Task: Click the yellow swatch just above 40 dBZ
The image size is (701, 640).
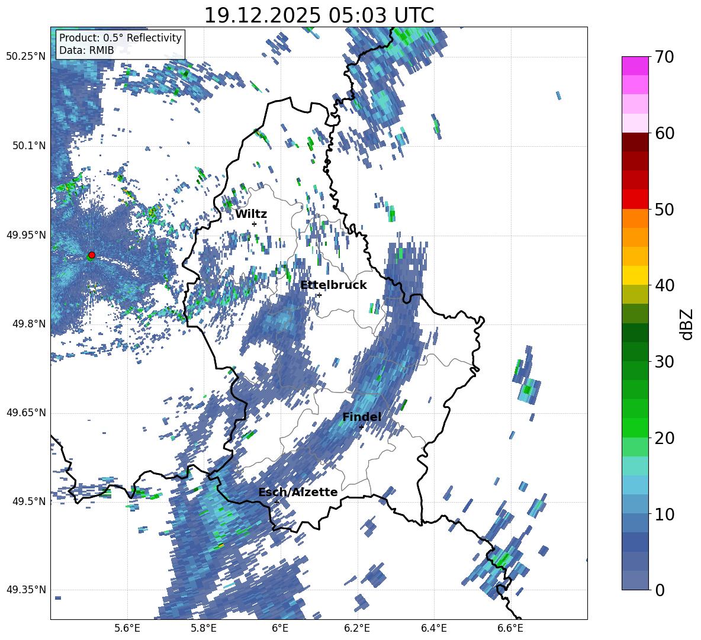Action: pos(635,275)
